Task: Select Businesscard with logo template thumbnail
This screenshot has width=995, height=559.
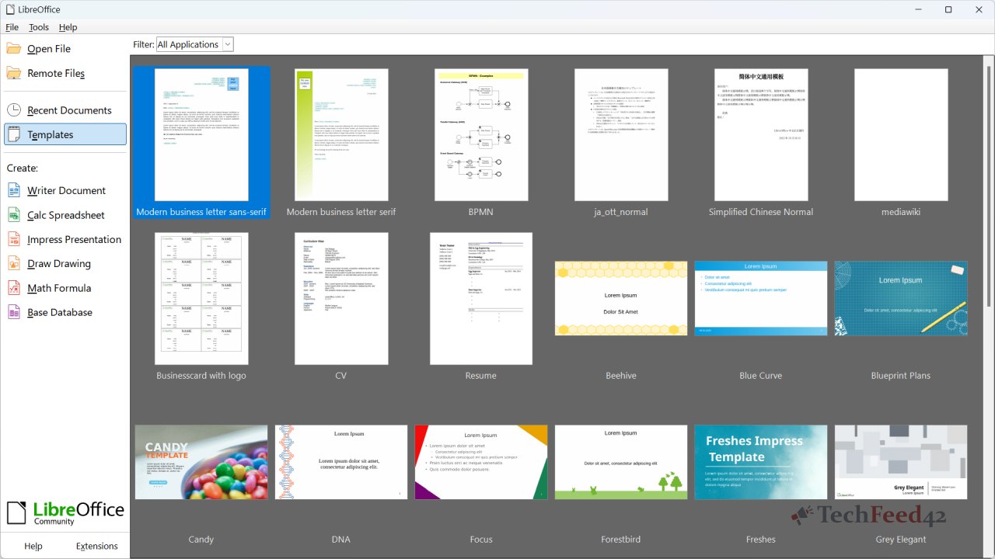Action: coord(201,298)
